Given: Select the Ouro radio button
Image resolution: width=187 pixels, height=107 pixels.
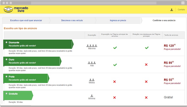Looking at the screenshot, I should tap(6, 59).
